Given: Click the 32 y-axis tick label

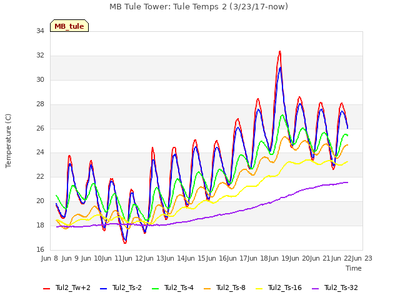Looking at the screenshot, I should [40, 56].
